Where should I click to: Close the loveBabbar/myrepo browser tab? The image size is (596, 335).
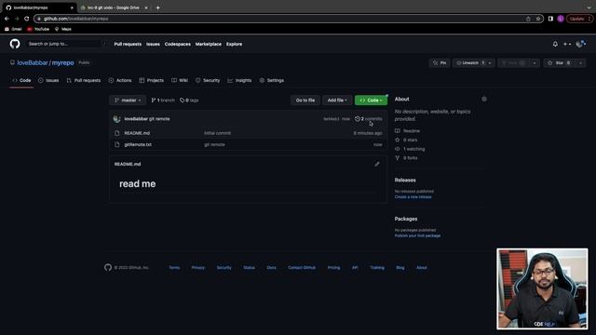pyautogui.click(x=72, y=7)
